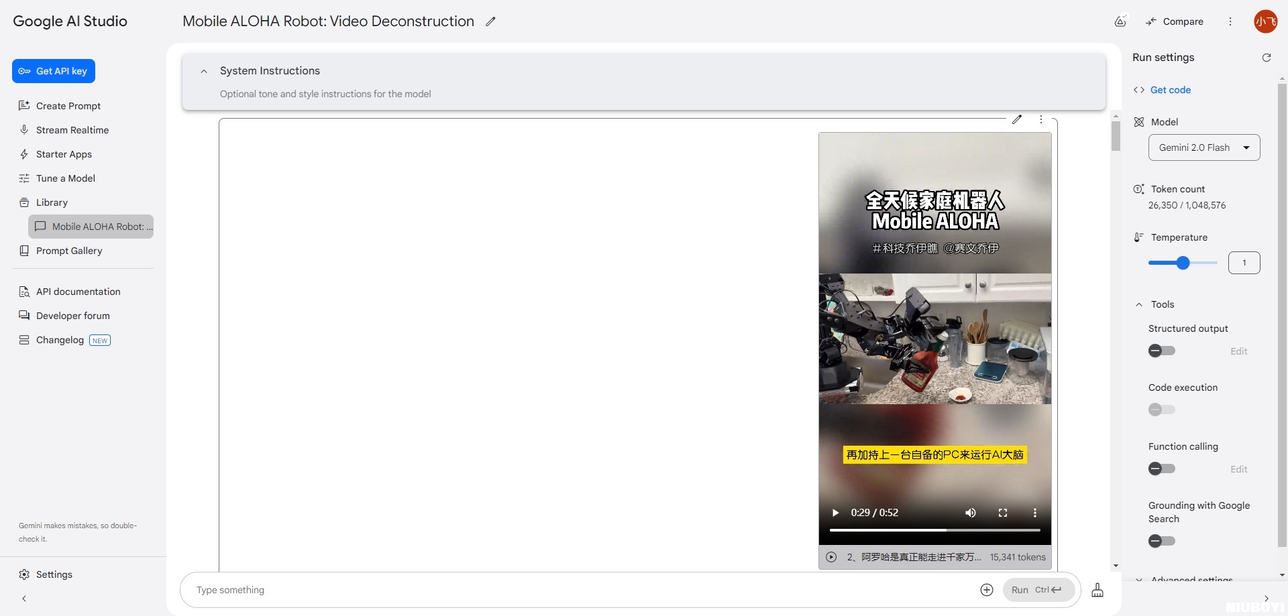
Task: Click Edit next to Structured output
Action: tap(1239, 351)
